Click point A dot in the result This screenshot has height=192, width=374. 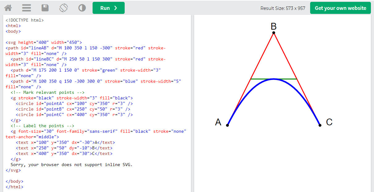[x=227, y=125]
